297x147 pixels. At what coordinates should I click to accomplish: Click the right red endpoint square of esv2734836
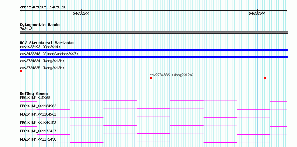pyautogui.click(x=265, y=78)
